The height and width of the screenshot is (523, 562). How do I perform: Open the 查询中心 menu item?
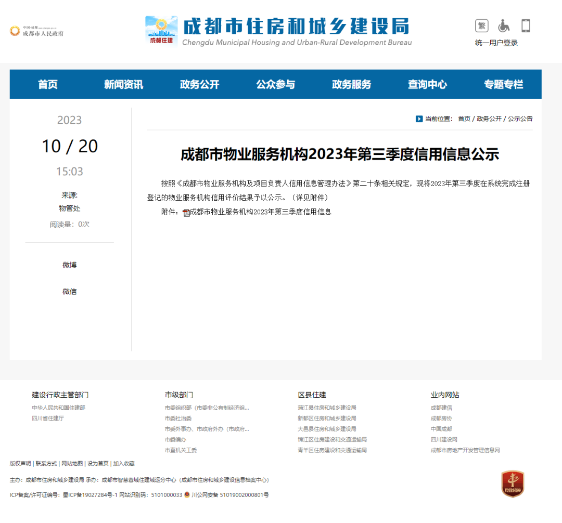[x=427, y=85]
